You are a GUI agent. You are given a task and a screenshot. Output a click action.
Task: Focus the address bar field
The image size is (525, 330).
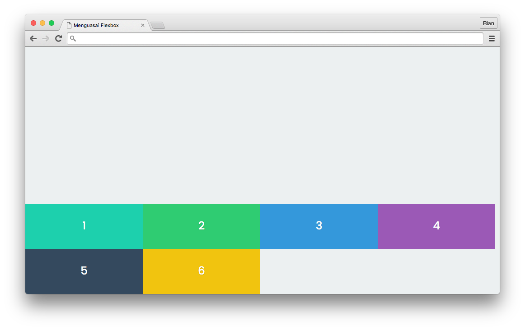coord(275,39)
